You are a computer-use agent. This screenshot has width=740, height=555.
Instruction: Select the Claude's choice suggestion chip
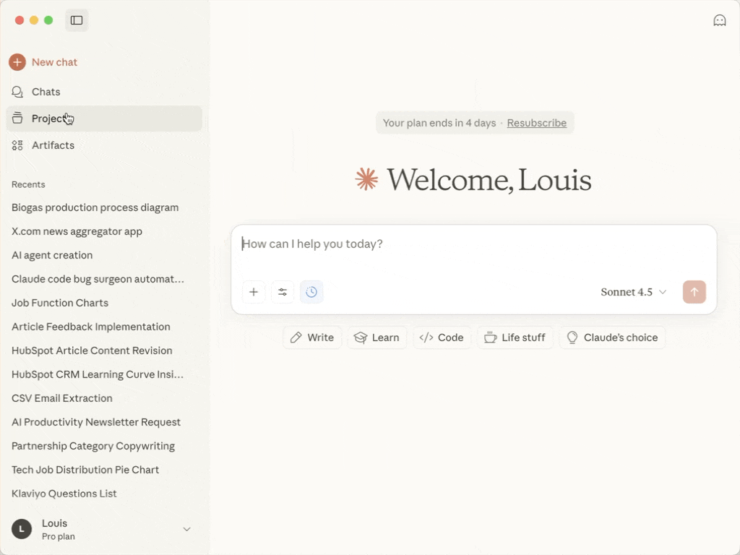pyautogui.click(x=612, y=337)
